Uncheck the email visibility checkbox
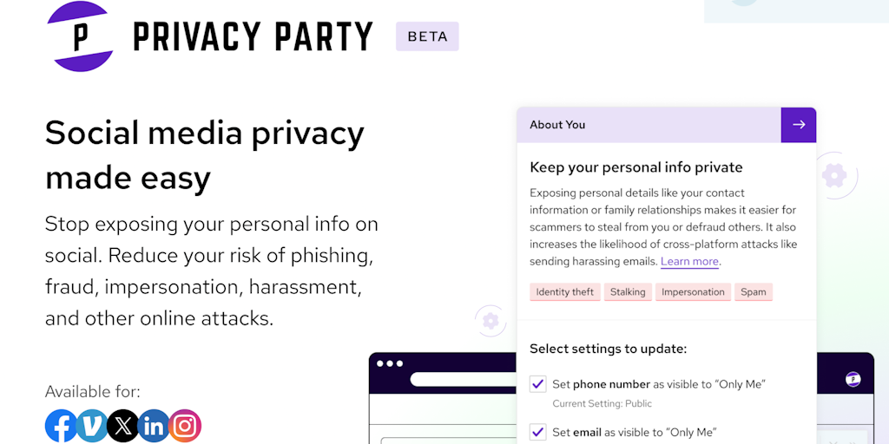 click(x=538, y=432)
